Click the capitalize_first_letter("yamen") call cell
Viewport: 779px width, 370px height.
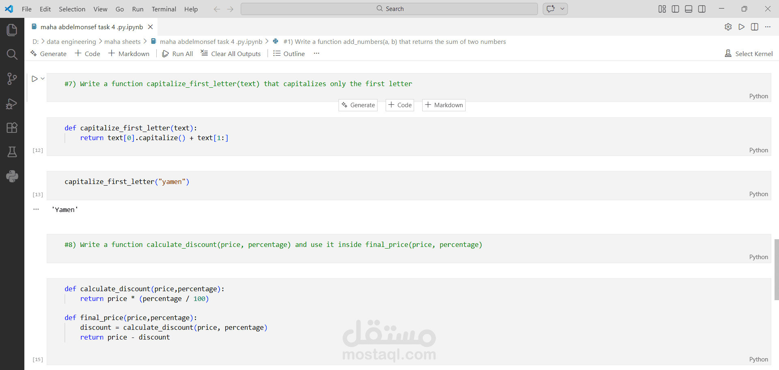tap(409, 186)
